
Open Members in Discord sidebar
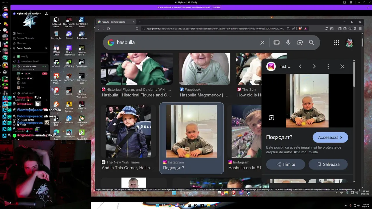[x=21, y=43]
